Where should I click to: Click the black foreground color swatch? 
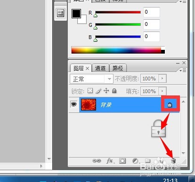pos(76,14)
